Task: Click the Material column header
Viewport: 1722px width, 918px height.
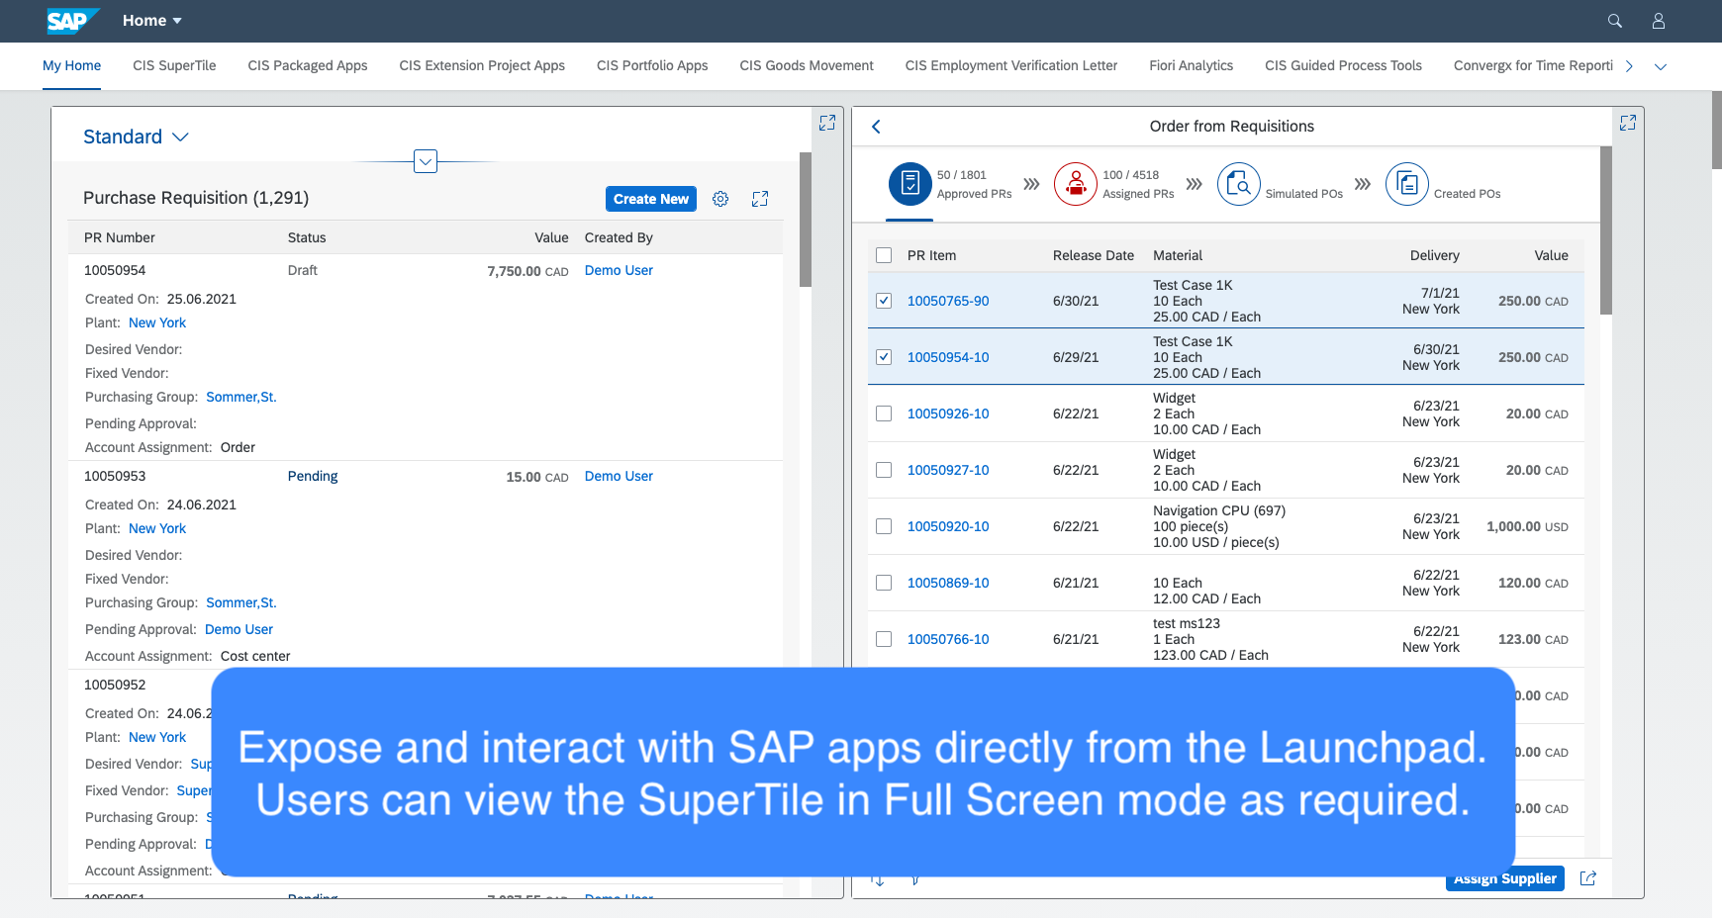Action: 1178,255
